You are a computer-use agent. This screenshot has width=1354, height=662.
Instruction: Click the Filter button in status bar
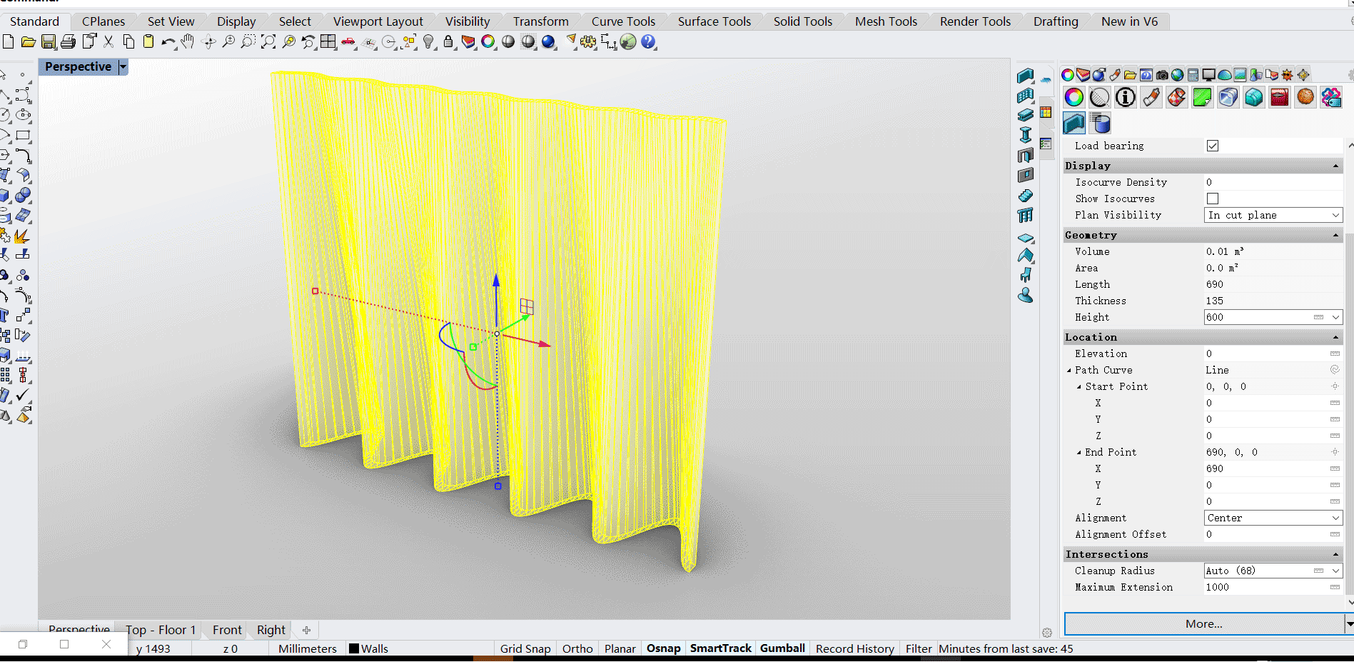[x=919, y=648]
